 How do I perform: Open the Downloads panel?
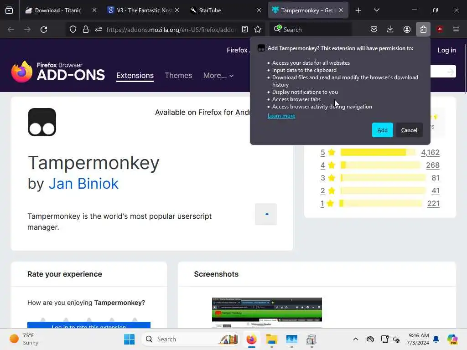390,30
